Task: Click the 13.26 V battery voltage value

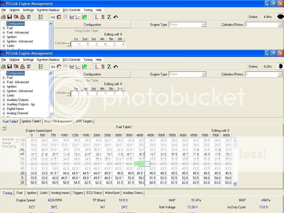Action: point(192,207)
